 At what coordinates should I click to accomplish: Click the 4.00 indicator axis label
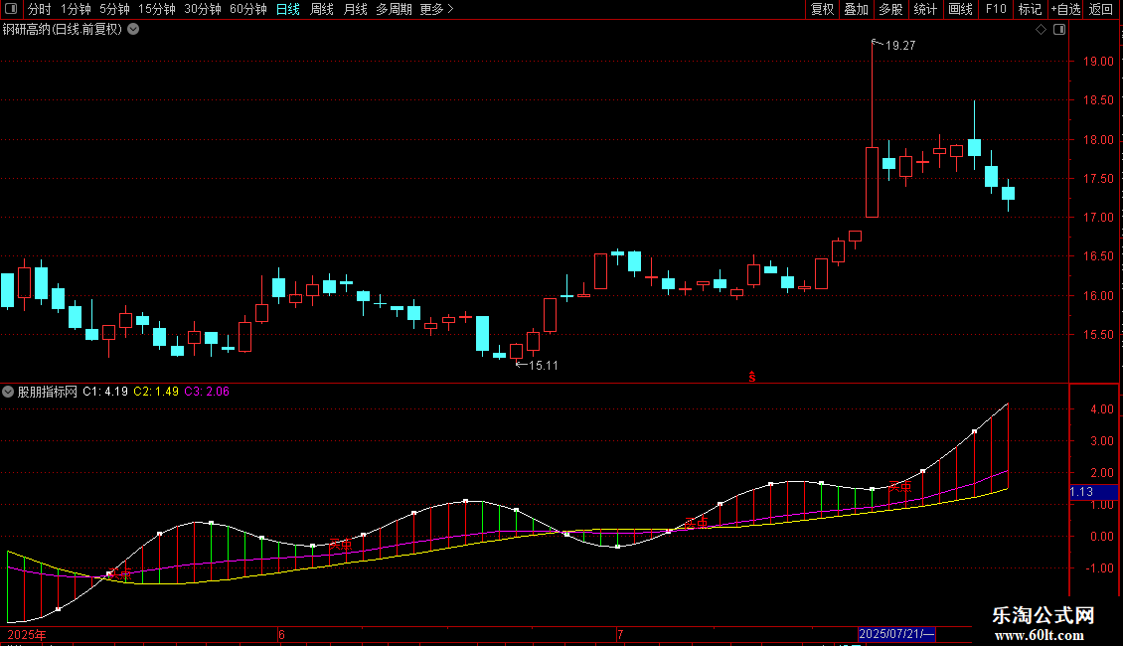pyautogui.click(x=1101, y=409)
